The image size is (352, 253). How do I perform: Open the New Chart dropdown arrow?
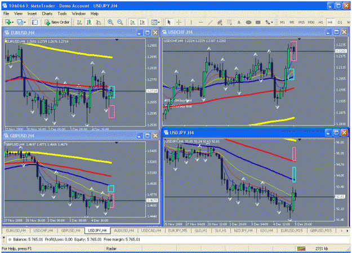[13, 22]
